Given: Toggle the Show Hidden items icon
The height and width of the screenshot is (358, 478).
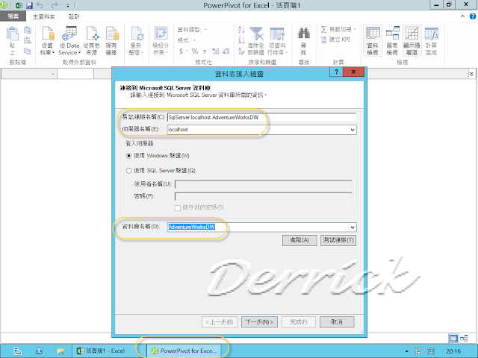Looking at the screenshot, I should (x=412, y=41).
